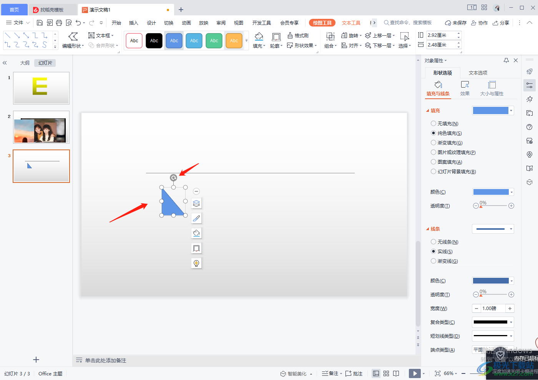Click the help question mark sidebar icon

pyautogui.click(x=530, y=127)
